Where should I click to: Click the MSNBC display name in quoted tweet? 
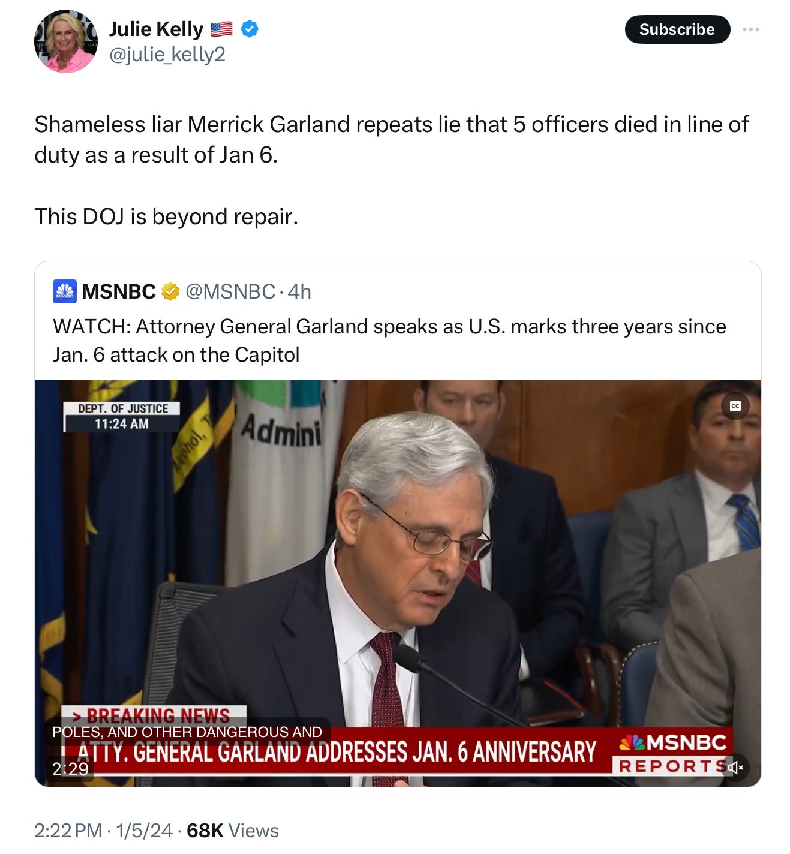point(119,291)
